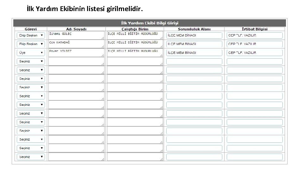This screenshot has height=171, width=304.
Task: Open the second row Ekip Başkan role dropdown
Action: tap(31, 44)
